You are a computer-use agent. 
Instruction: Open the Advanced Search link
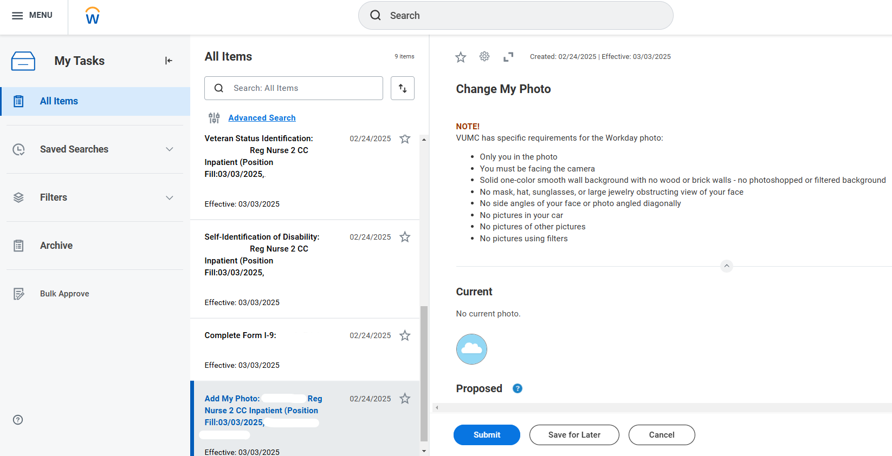pyautogui.click(x=262, y=118)
